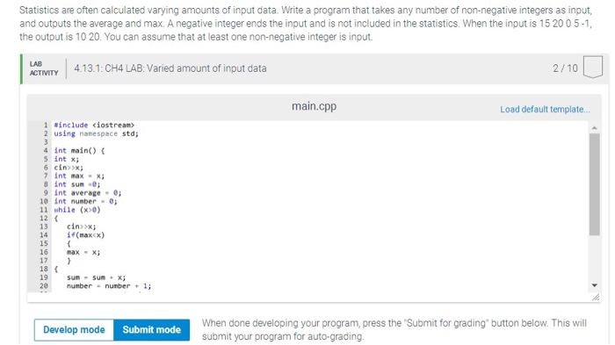Place cursor on the using namespace std line
The width and height of the screenshot is (615, 345).
click(96, 133)
